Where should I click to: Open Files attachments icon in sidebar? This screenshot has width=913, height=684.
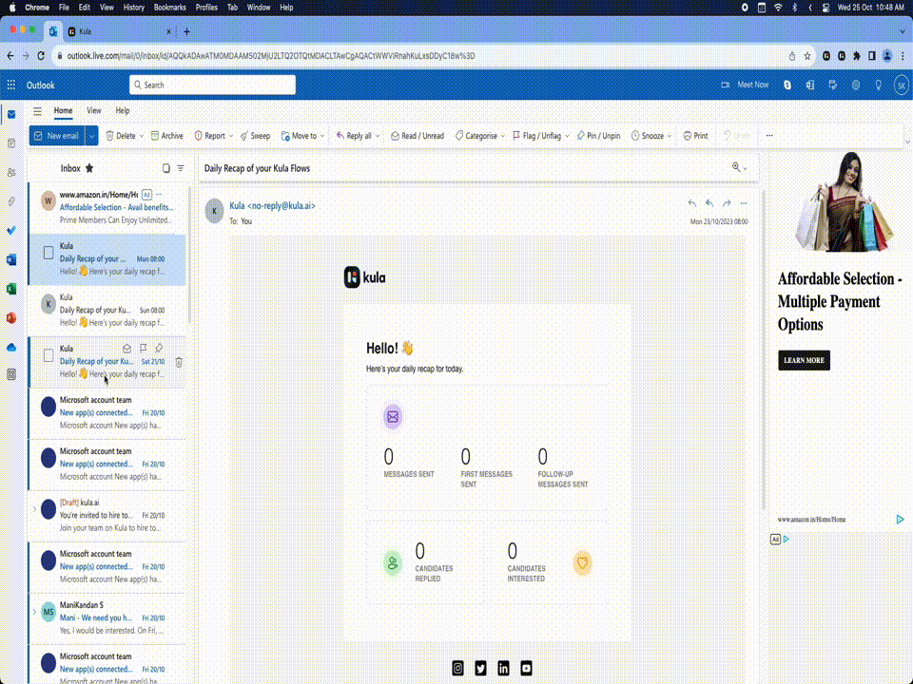pyautogui.click(x=11, y=201)
